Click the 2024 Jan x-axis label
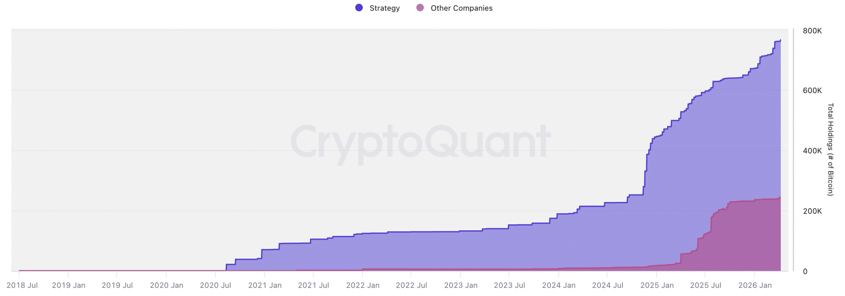This screenshot has height=296, width=845. pyautogui.click(x=558, y=285)
